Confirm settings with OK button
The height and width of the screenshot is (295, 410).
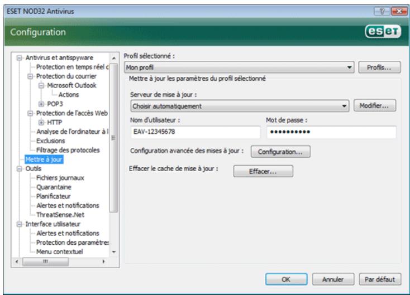pyautogui.click(x=287, y=279)
